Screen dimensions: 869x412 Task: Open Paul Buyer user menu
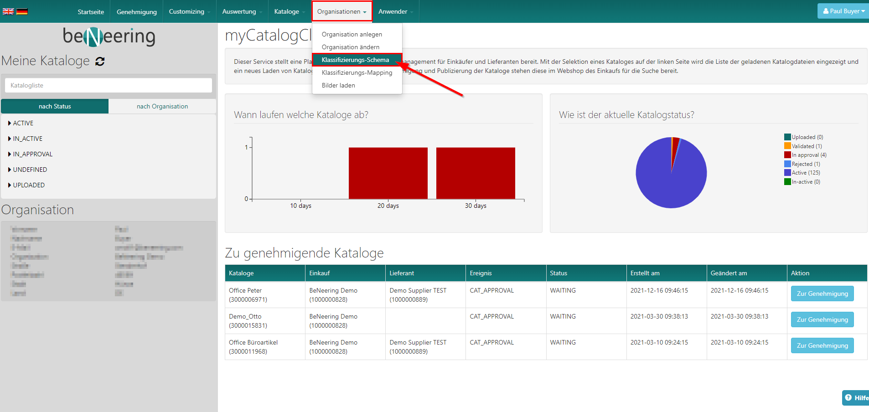(x=843, y=11)
